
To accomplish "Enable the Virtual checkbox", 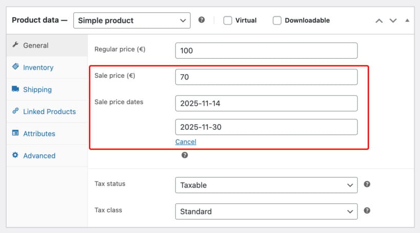I will [228, 20].
